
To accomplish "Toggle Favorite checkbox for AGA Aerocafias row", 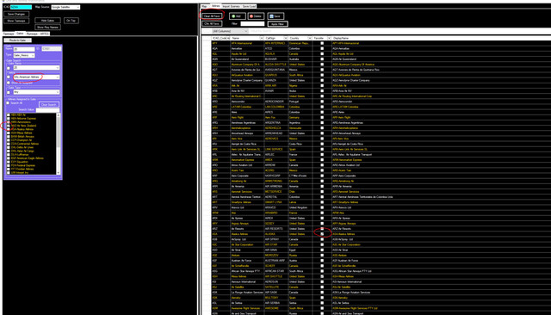I will (322, 48).
